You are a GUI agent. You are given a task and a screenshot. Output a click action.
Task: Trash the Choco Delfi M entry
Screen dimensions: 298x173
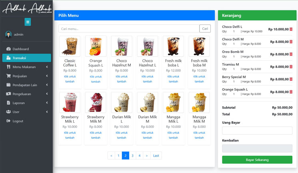(291, 42)
